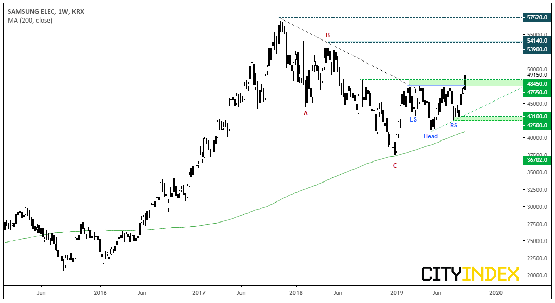Screen dimensions: 555x303
Task: Click the SAMSUNG ELEC, 1W, KRX title
Action: [x=46, y=12]
